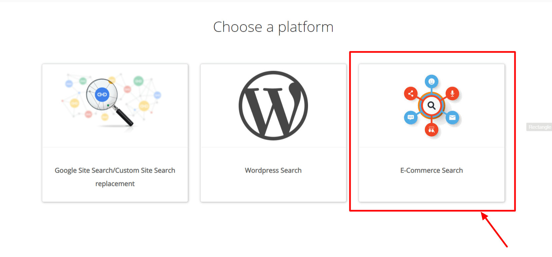Click the WordPress logo icon
The height and width of the screenshot is (257, 552).
click(273, 106)
